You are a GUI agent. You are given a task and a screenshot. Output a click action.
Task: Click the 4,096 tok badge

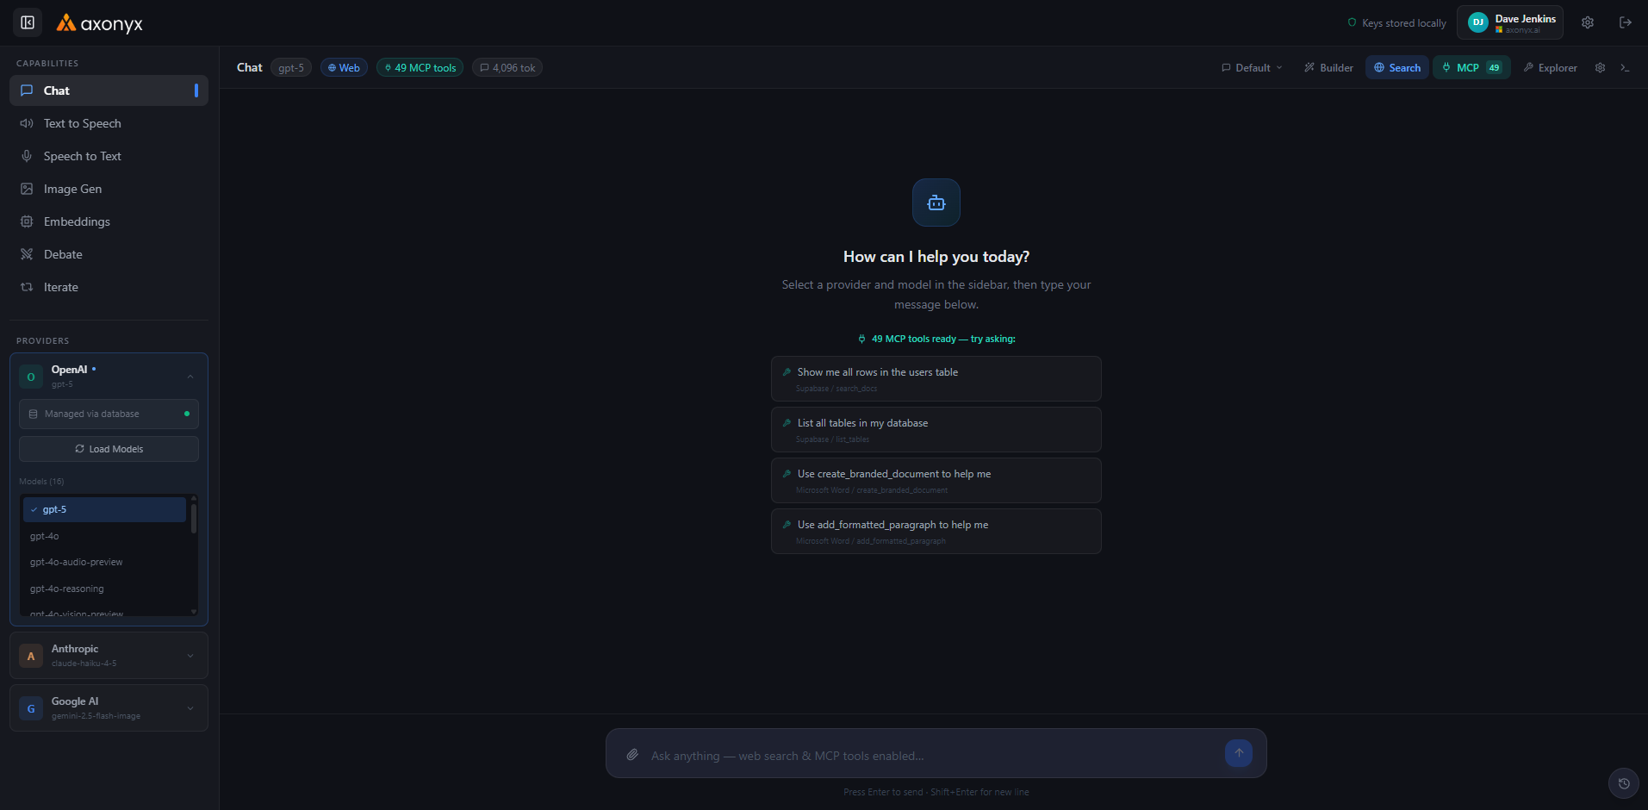click(x=507, y=68)
